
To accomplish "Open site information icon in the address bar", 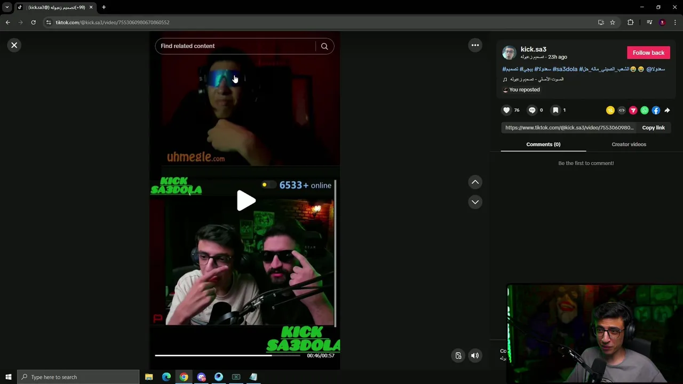I will point(49,22).
